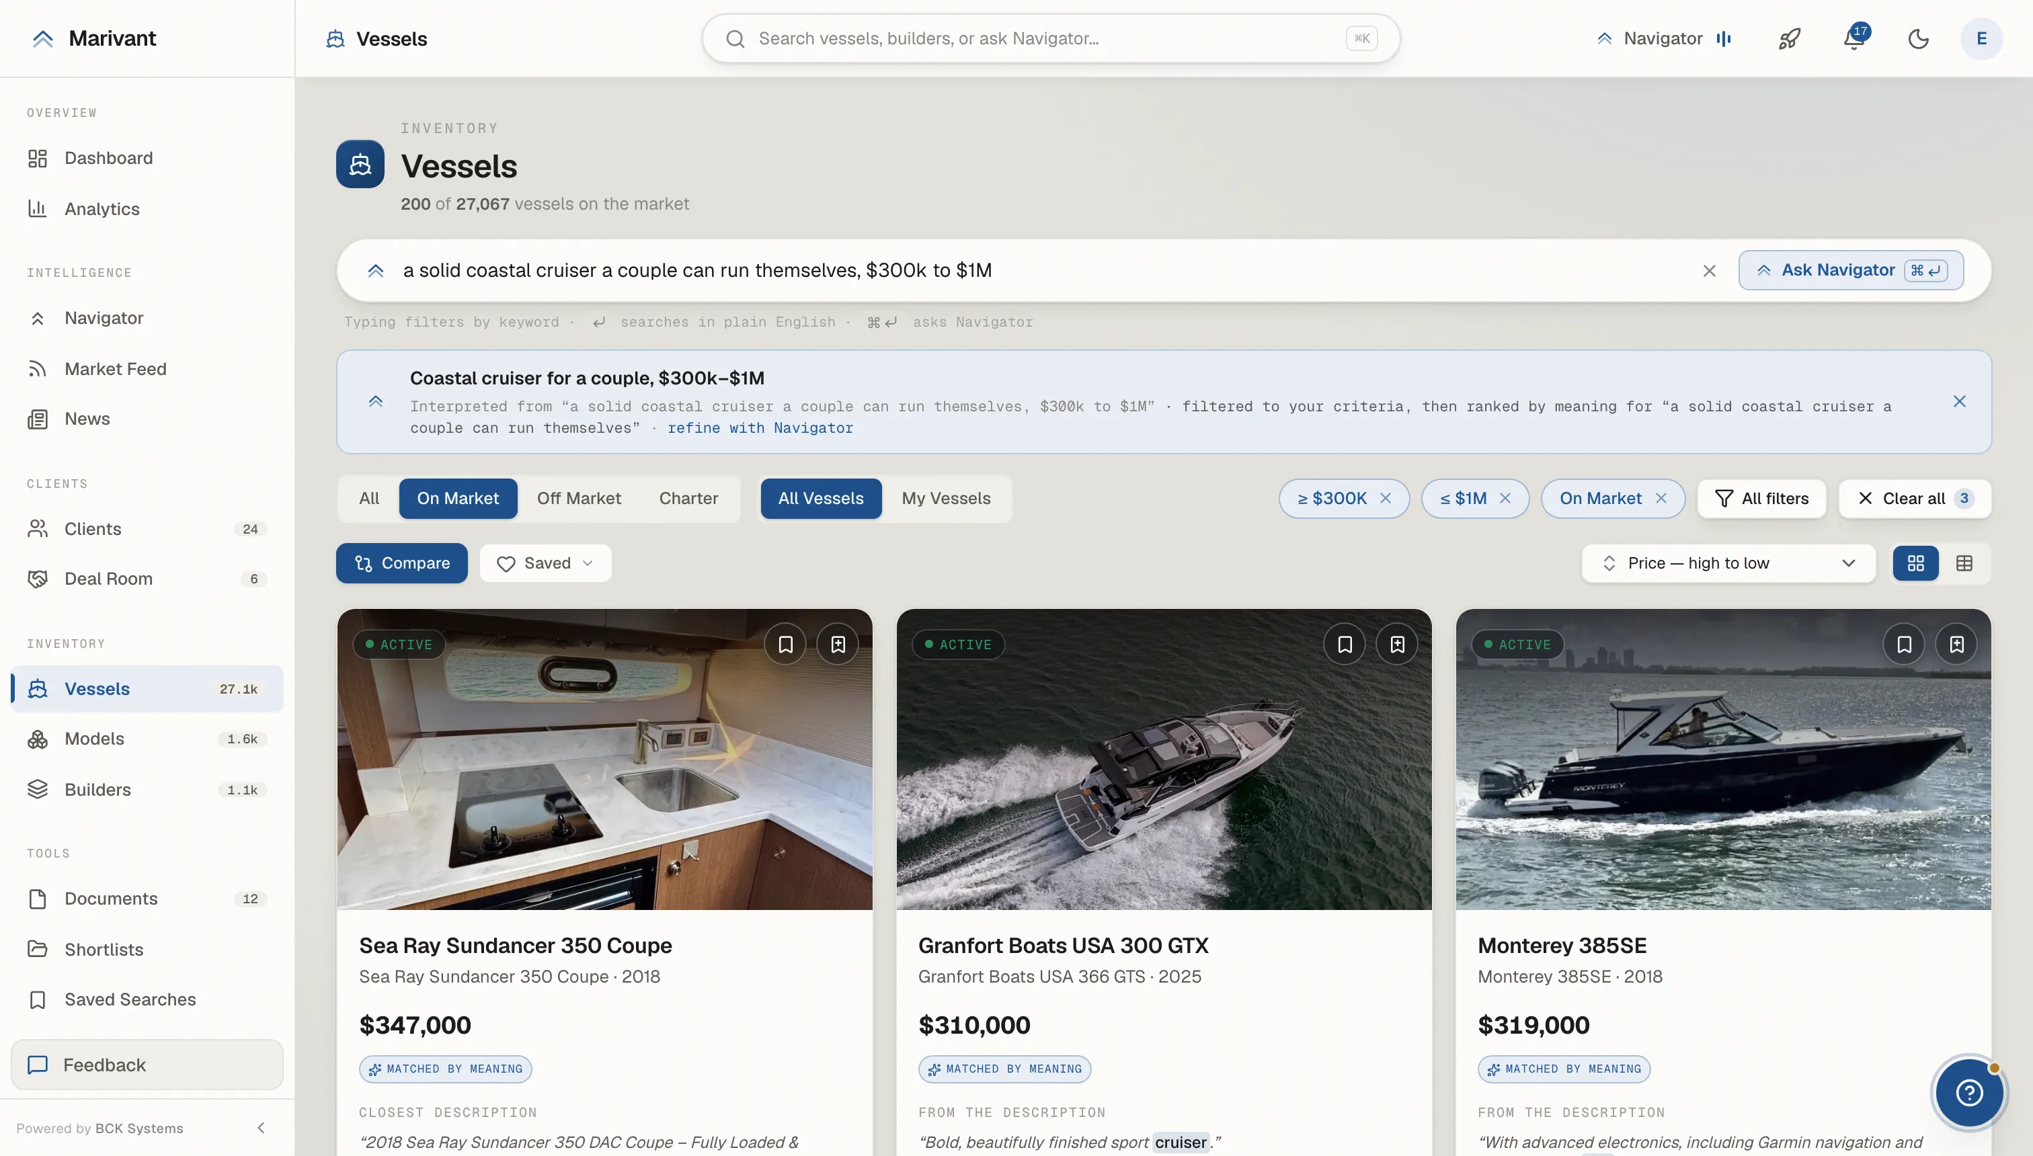Open Clients list in sidebar
The width and height of the screenshot is (2033, 1156).
pyautogui.click(x=147, y=529)
